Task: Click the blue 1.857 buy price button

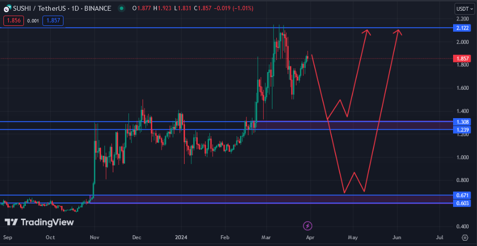Action: (x=53, y=21)
